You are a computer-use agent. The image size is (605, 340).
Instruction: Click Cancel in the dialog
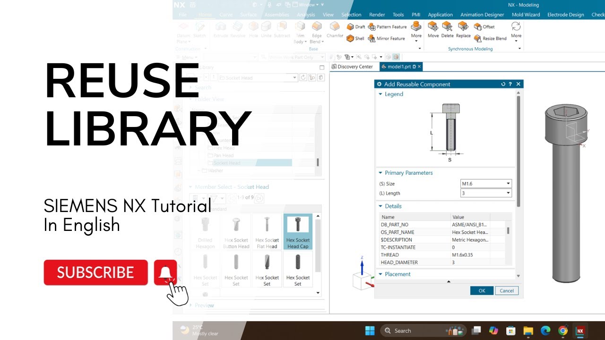point(507,291)
